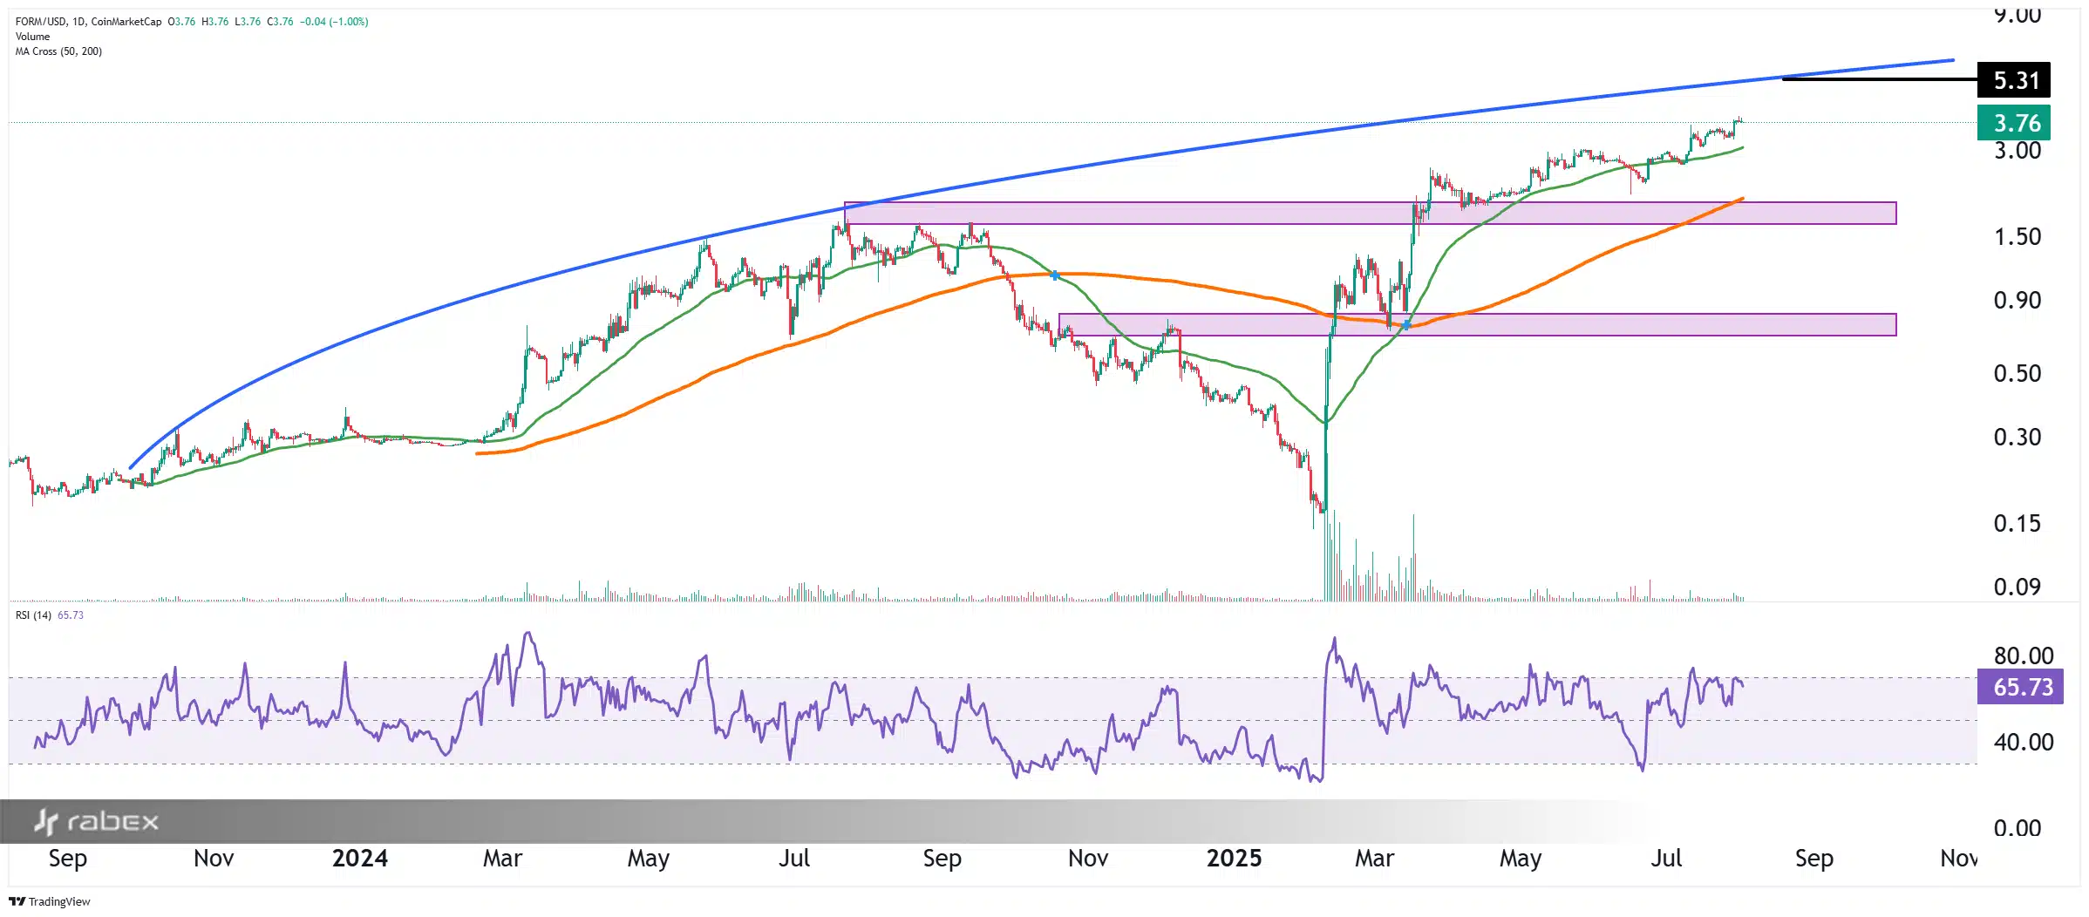Click the 0.90 price axis label
Viewport: 2089px width, 917px height.
(2017, 301)
